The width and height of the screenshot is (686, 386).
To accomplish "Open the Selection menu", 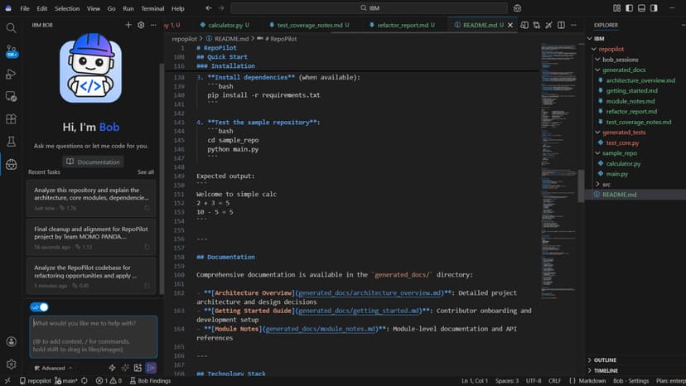I will 67,8.
